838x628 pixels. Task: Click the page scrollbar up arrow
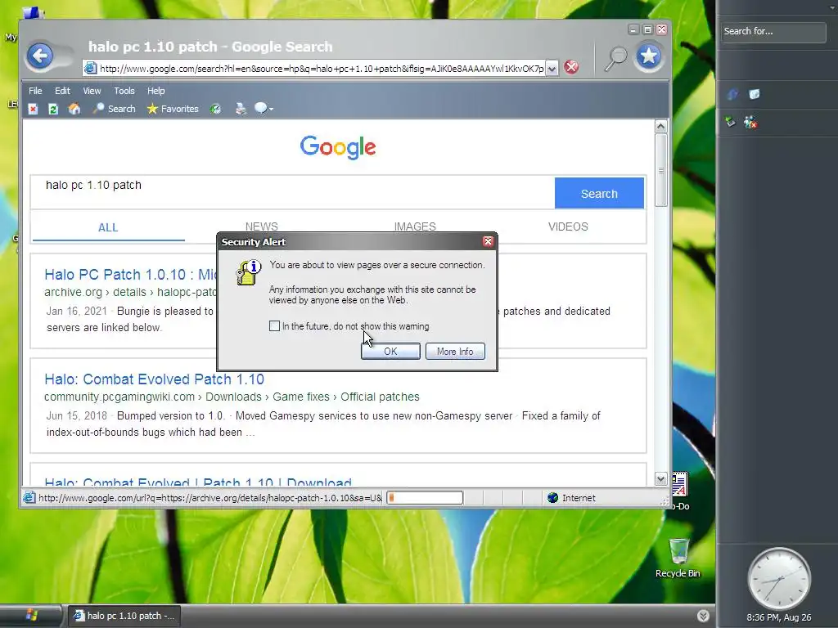pos(660,126)
